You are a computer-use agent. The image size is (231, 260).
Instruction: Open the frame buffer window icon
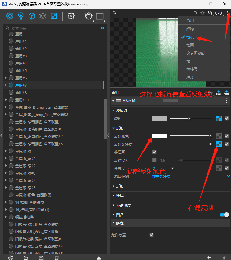100,16
